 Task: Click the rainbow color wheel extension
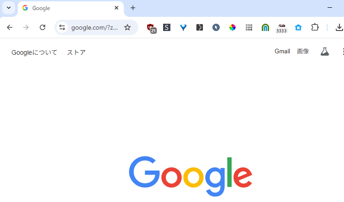233,27
